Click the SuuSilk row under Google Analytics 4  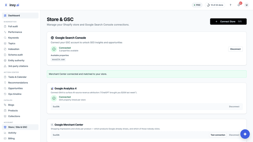146,107
